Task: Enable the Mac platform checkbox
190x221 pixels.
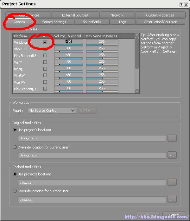Action: coord(45,69)
